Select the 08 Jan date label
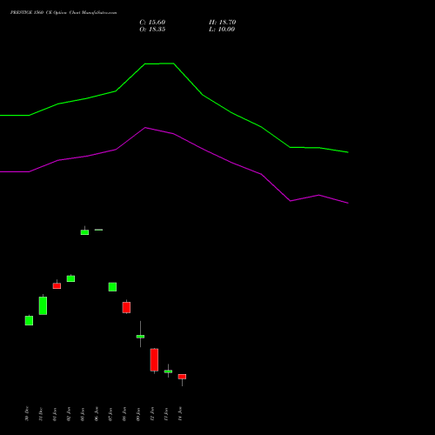 pos(124,413)
